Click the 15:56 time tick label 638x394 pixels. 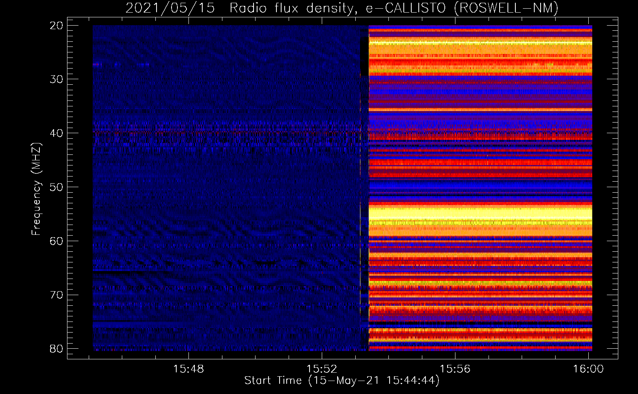point(455,369)
